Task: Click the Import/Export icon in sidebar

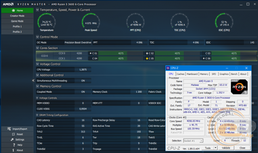Action: coord(9,129)
